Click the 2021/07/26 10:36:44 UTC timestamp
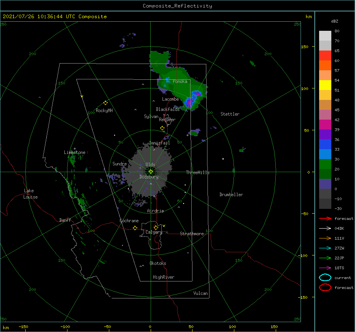Screen dimensions: 355x332 coord(55,17)
